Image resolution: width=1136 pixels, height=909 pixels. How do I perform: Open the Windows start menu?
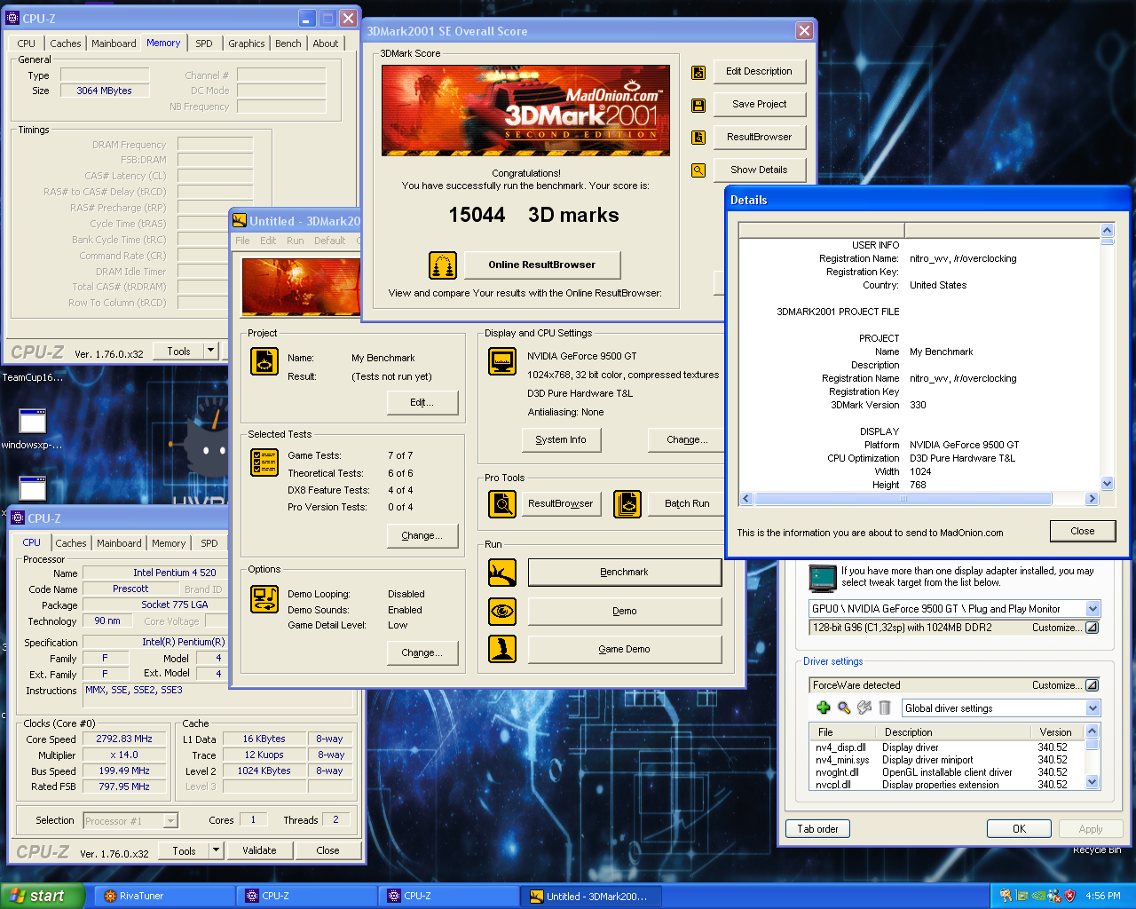point(43,896)
